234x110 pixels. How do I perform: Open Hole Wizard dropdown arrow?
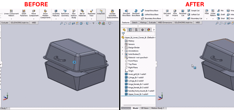pyautogui.click(x=175, y=19)
